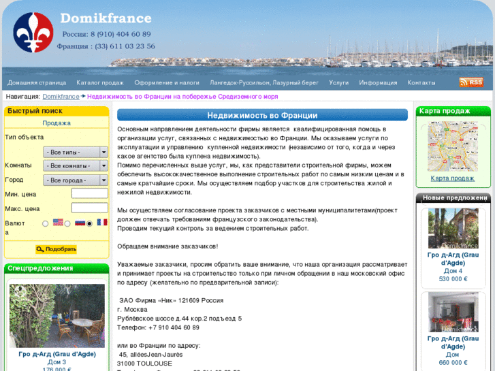Open the Дом 4 house photo thumbnail
The image size is (495, 371).
[453, 228]
